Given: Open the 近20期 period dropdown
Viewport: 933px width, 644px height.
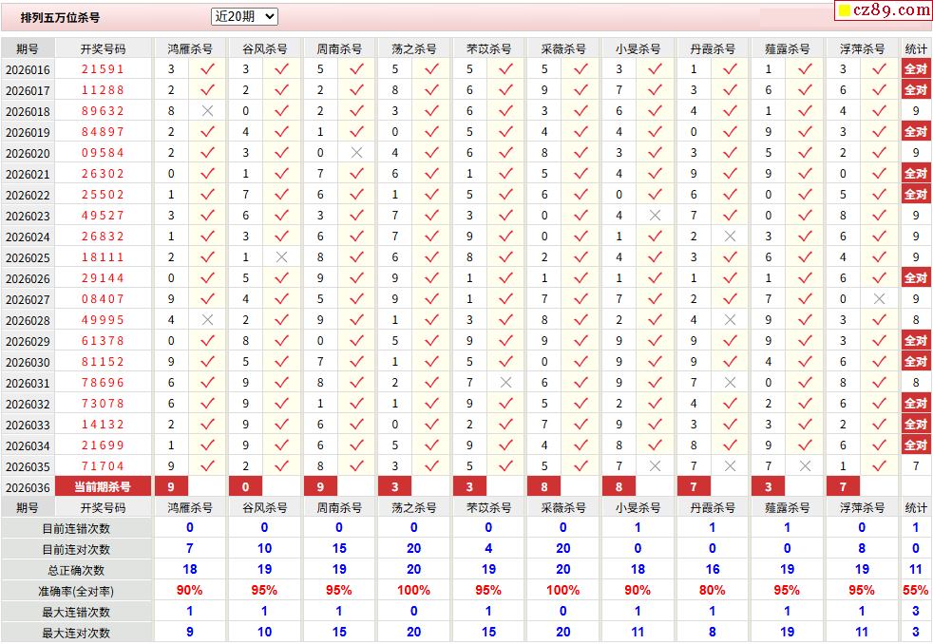Looking at the screenshot, I should pos(244,16).
